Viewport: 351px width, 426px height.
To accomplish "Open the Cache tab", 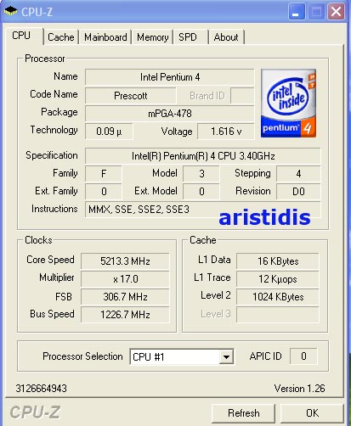I will coord(61,37).
